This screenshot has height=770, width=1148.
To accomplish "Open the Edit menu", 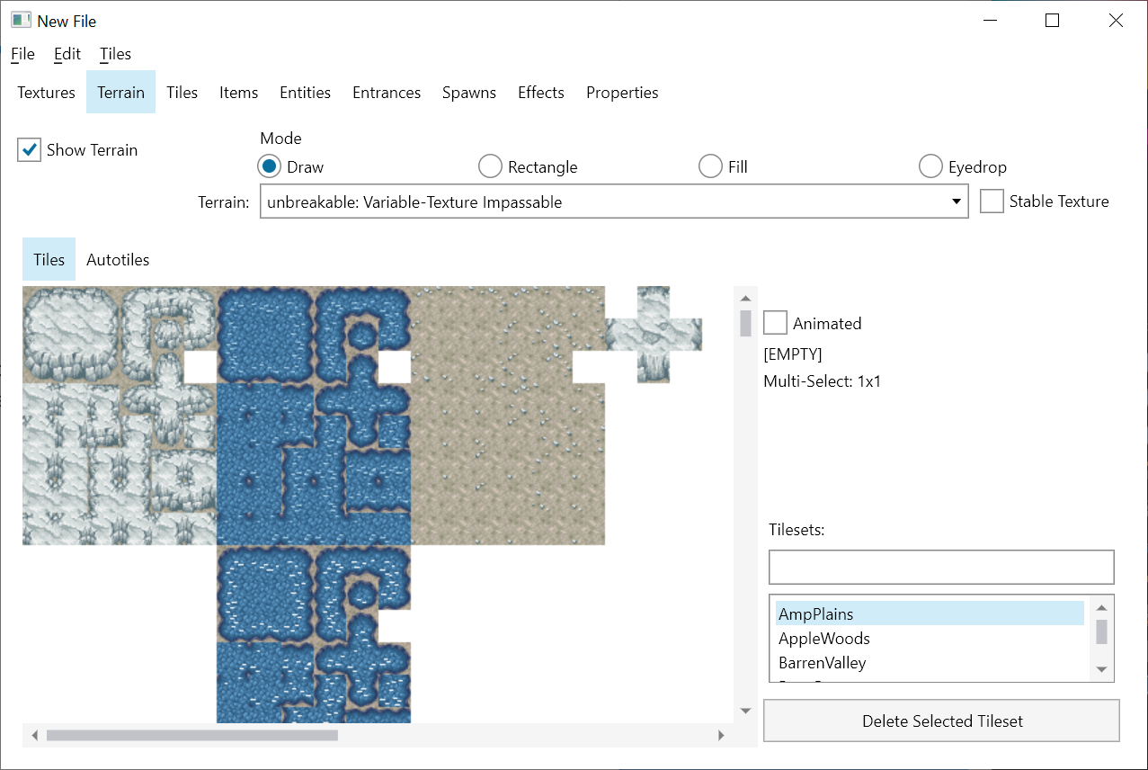I will coord(67,54).
